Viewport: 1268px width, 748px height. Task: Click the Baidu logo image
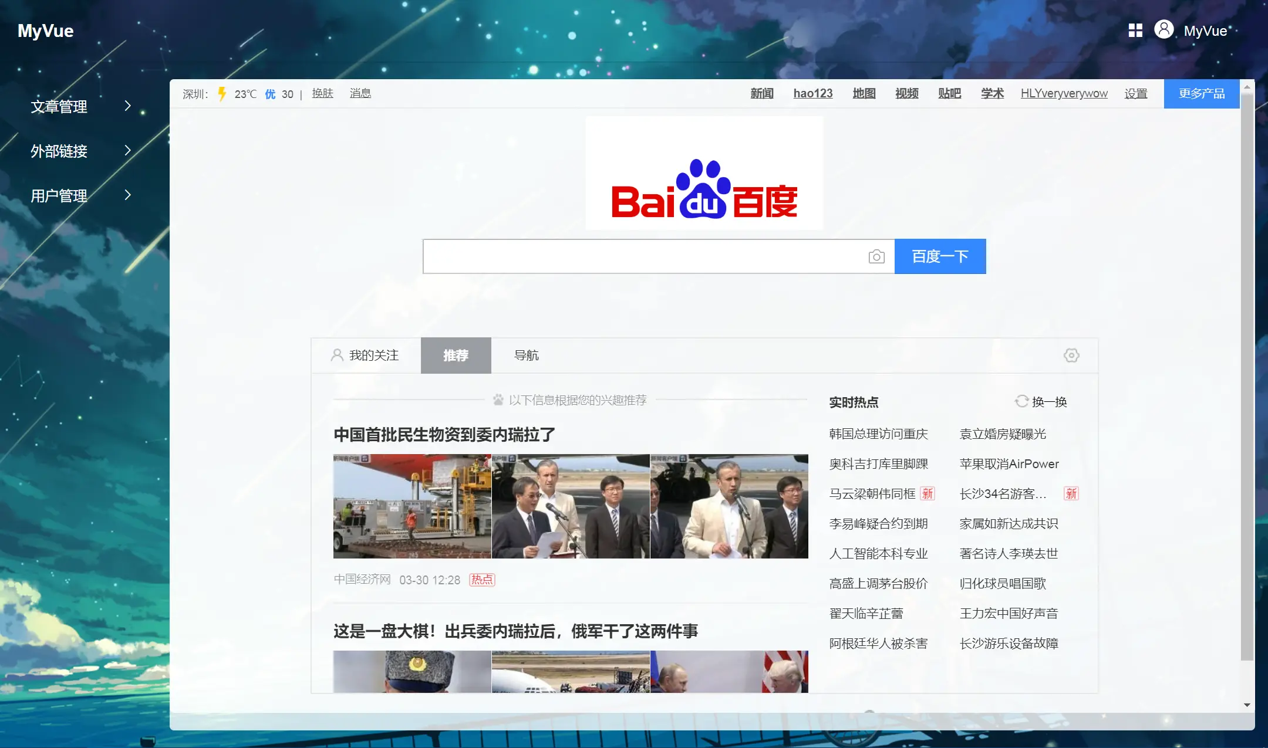tap(704, 173)
